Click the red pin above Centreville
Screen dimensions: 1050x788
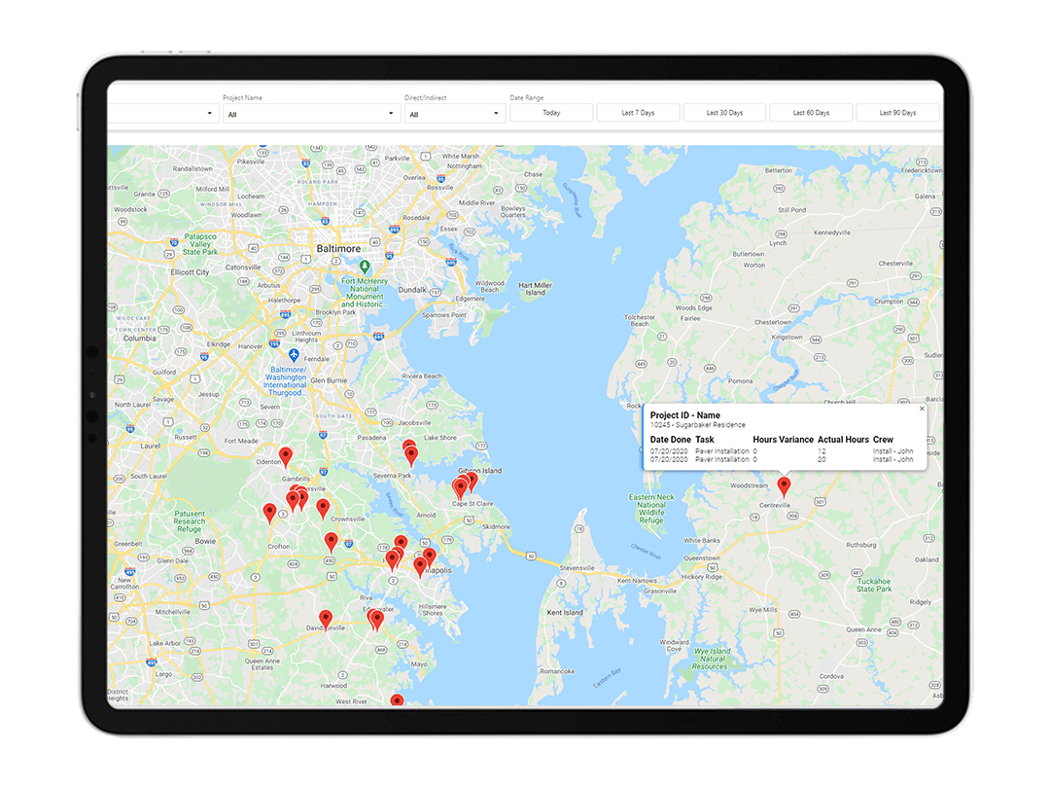pos(784,485)
